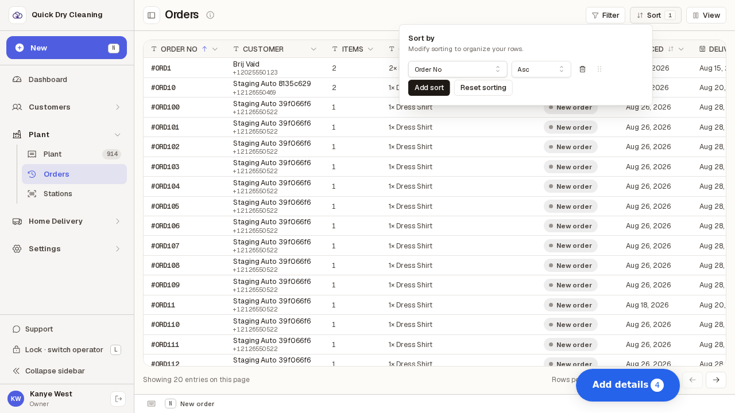Screen dimensions: 735x413
Task: Open the Plant sub-item with 914 badge
Action: click(74, 154)
